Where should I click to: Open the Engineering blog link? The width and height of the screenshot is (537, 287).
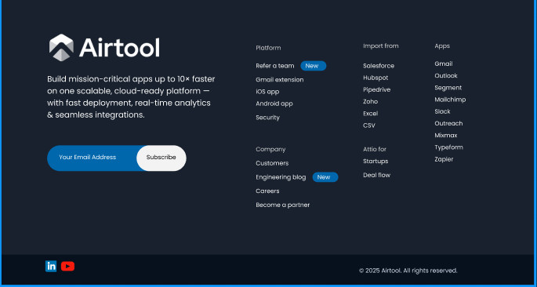tap(281, 177)
